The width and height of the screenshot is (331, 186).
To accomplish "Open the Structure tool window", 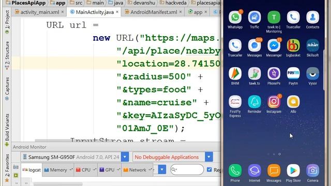I will (7, 55).
